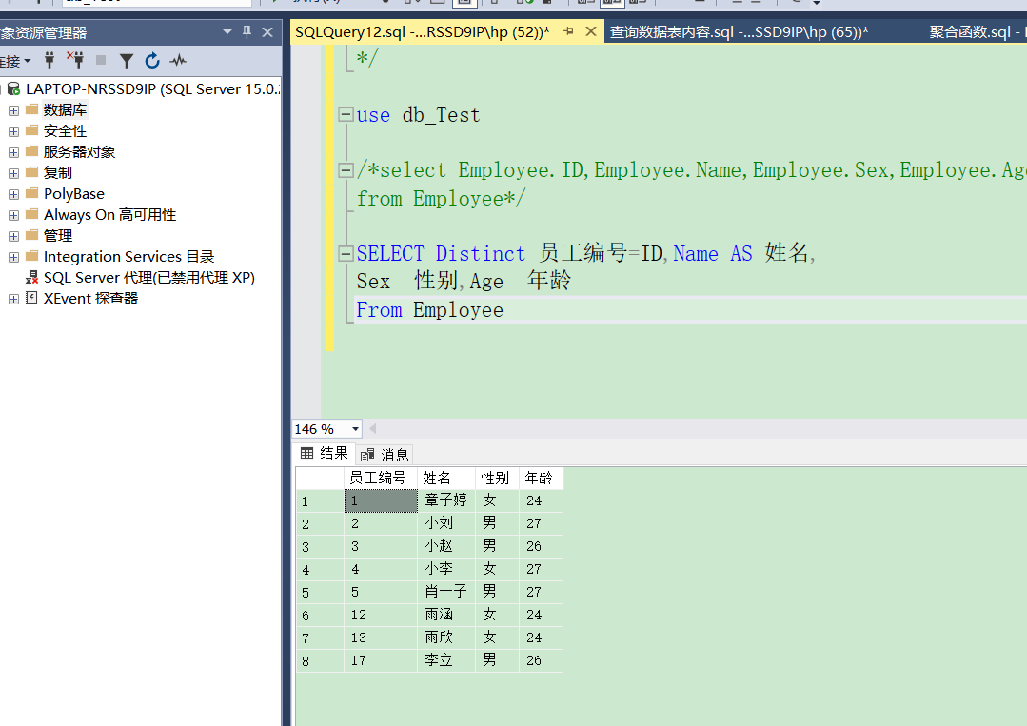Select cell 李立 in results

tap(446, 660)
